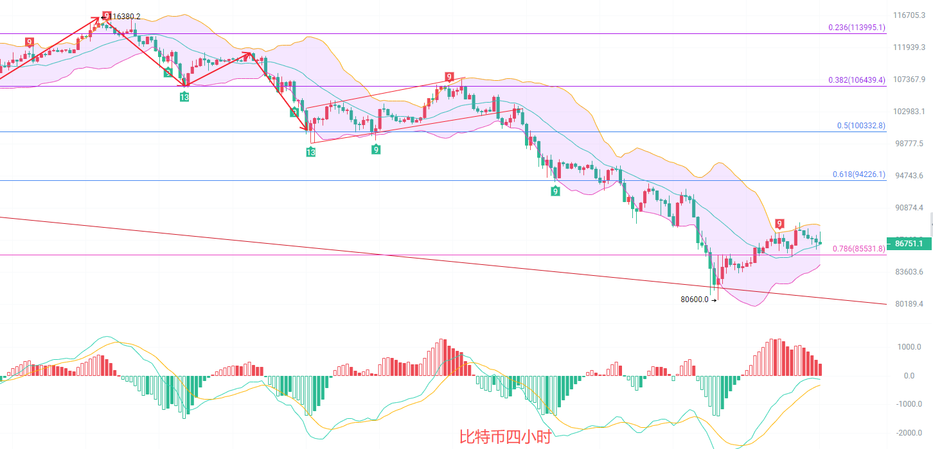This screenshot has height=449, width=933.
Task: Click the red 9 marker above latest candles
Action: [779, 224]
